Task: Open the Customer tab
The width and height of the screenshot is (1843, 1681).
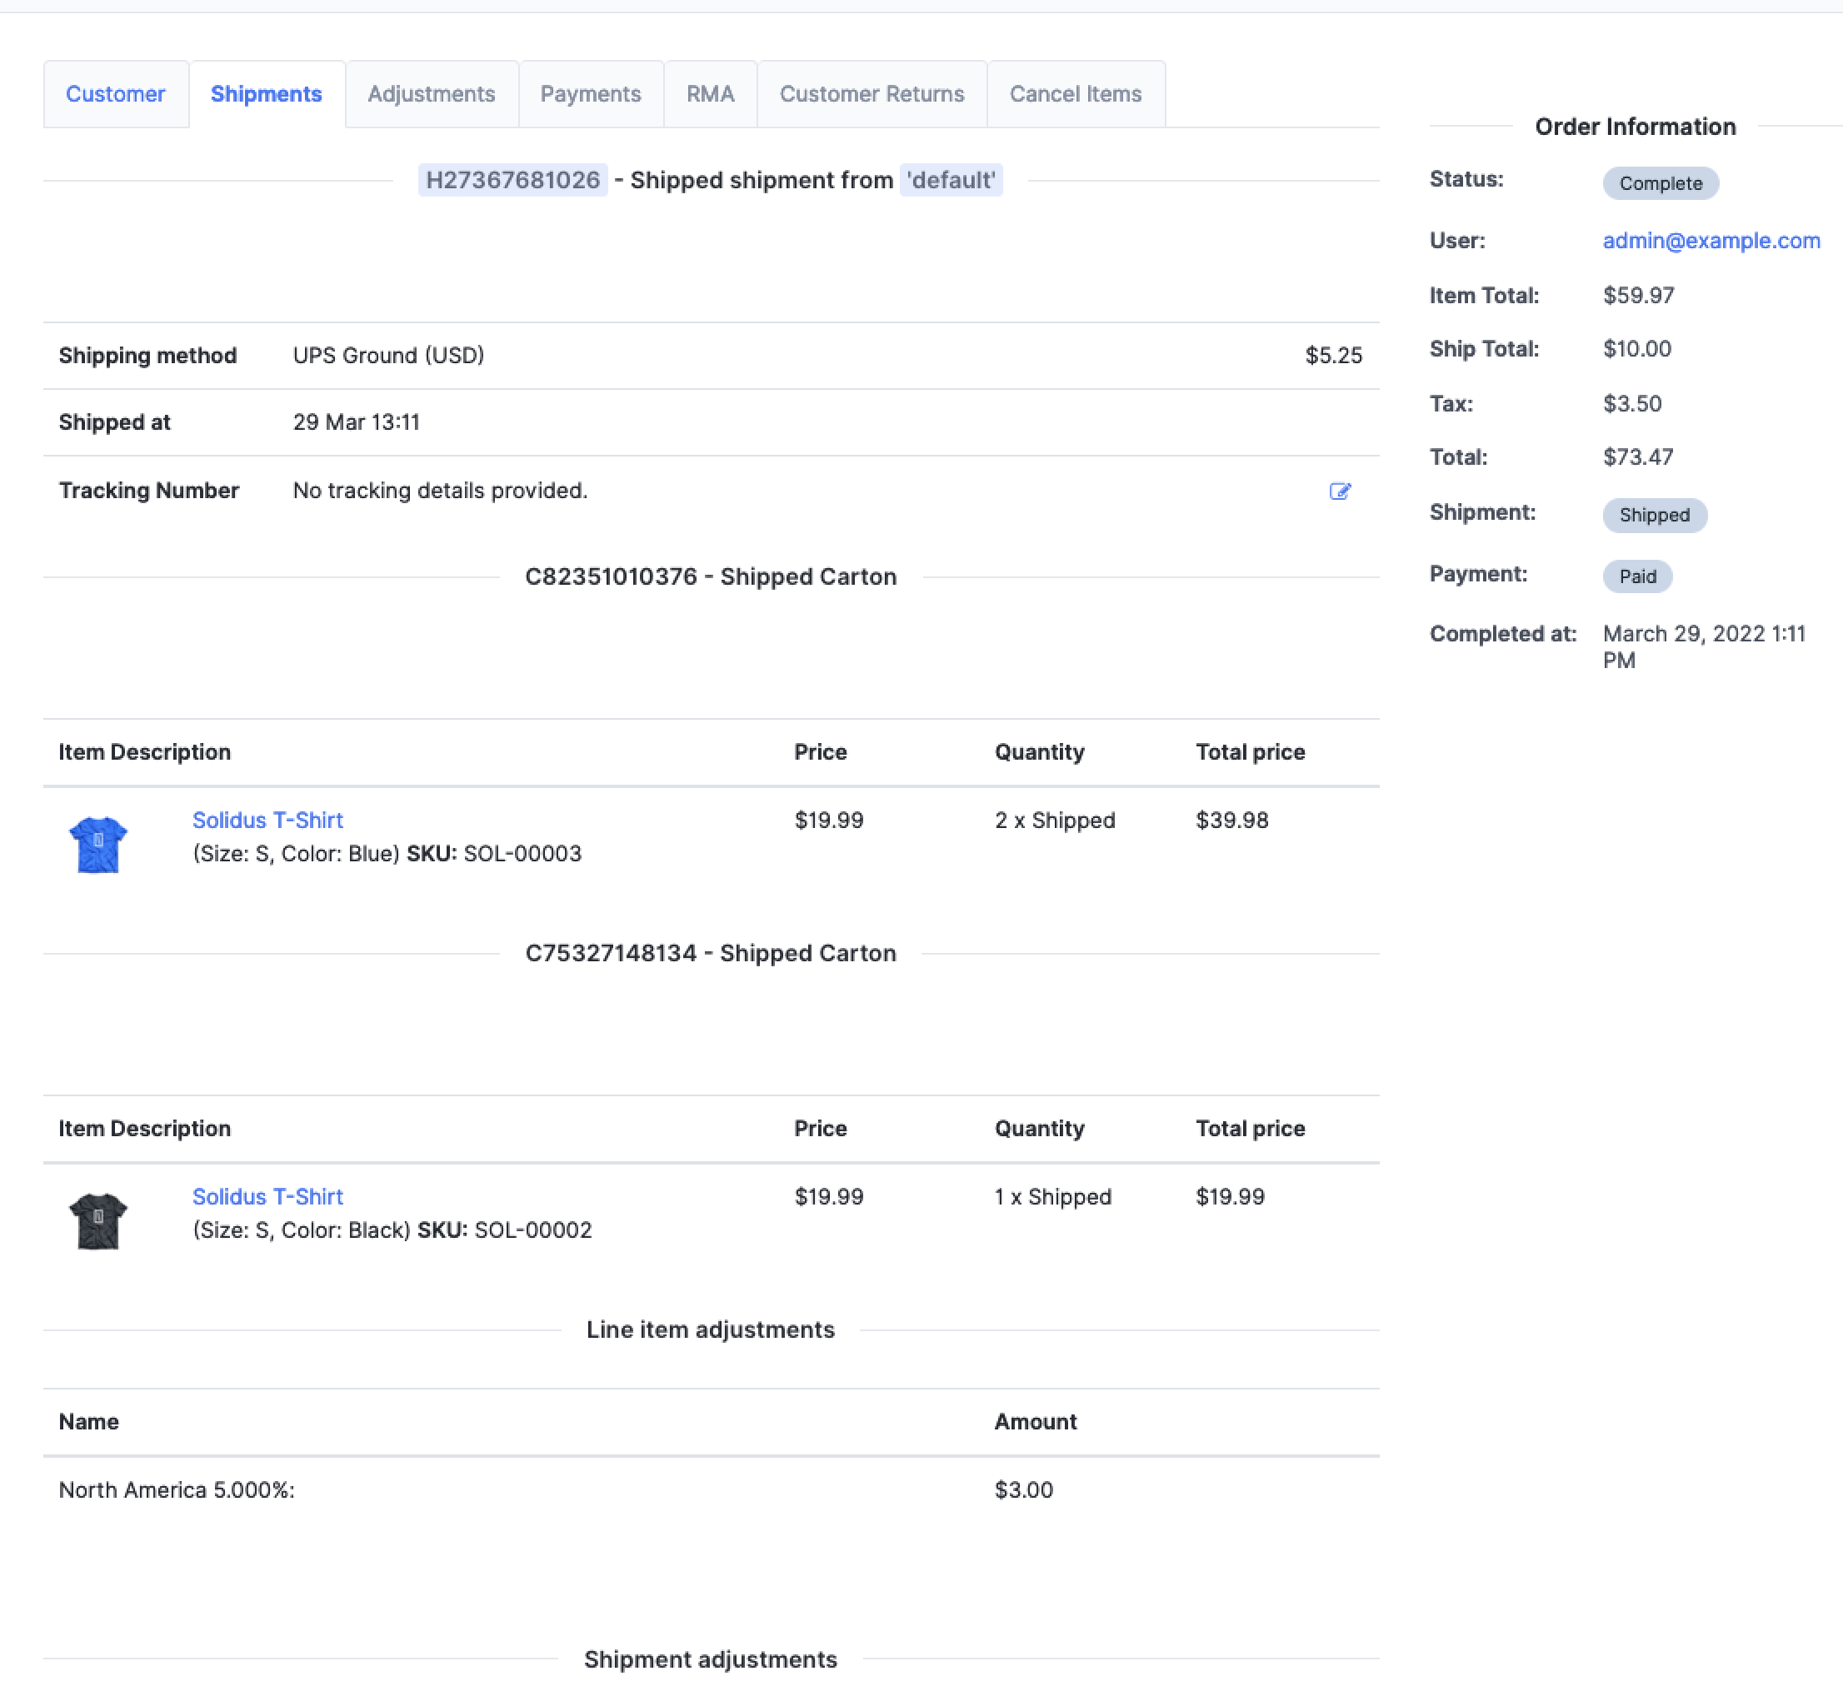Action: [x=115, y=94]
